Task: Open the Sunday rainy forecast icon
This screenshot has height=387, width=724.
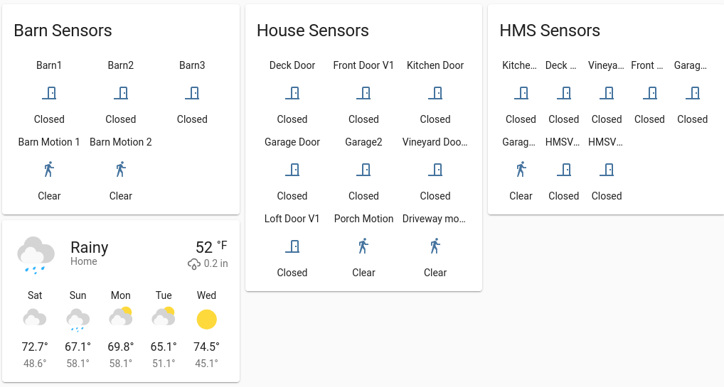Action: [78, 320]
